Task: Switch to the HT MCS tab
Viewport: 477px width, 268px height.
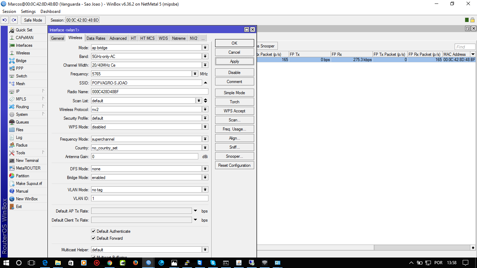Action: click(147, 38)
